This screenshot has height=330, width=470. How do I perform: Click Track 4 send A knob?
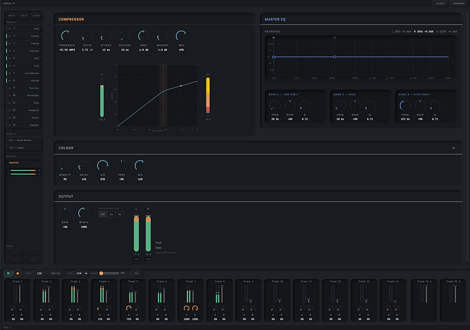pyautogui.click(x=100, y=308)
